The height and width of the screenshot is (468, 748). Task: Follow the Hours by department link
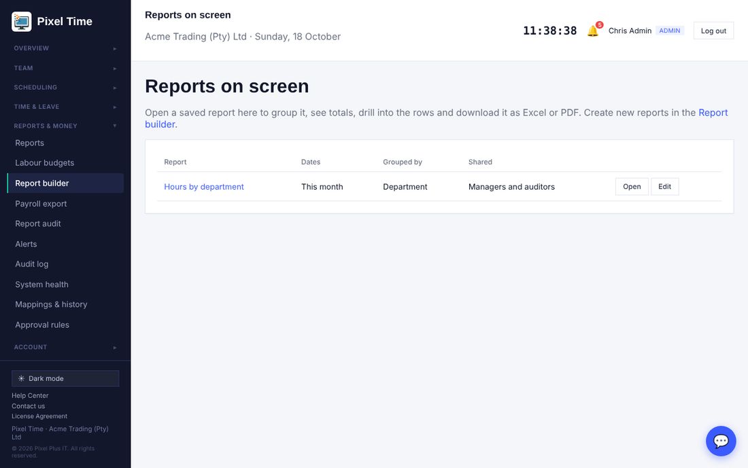[x=204, y=187]
